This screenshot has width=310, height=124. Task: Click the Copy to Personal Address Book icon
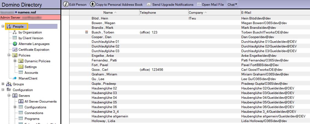[x=93, y=4]
